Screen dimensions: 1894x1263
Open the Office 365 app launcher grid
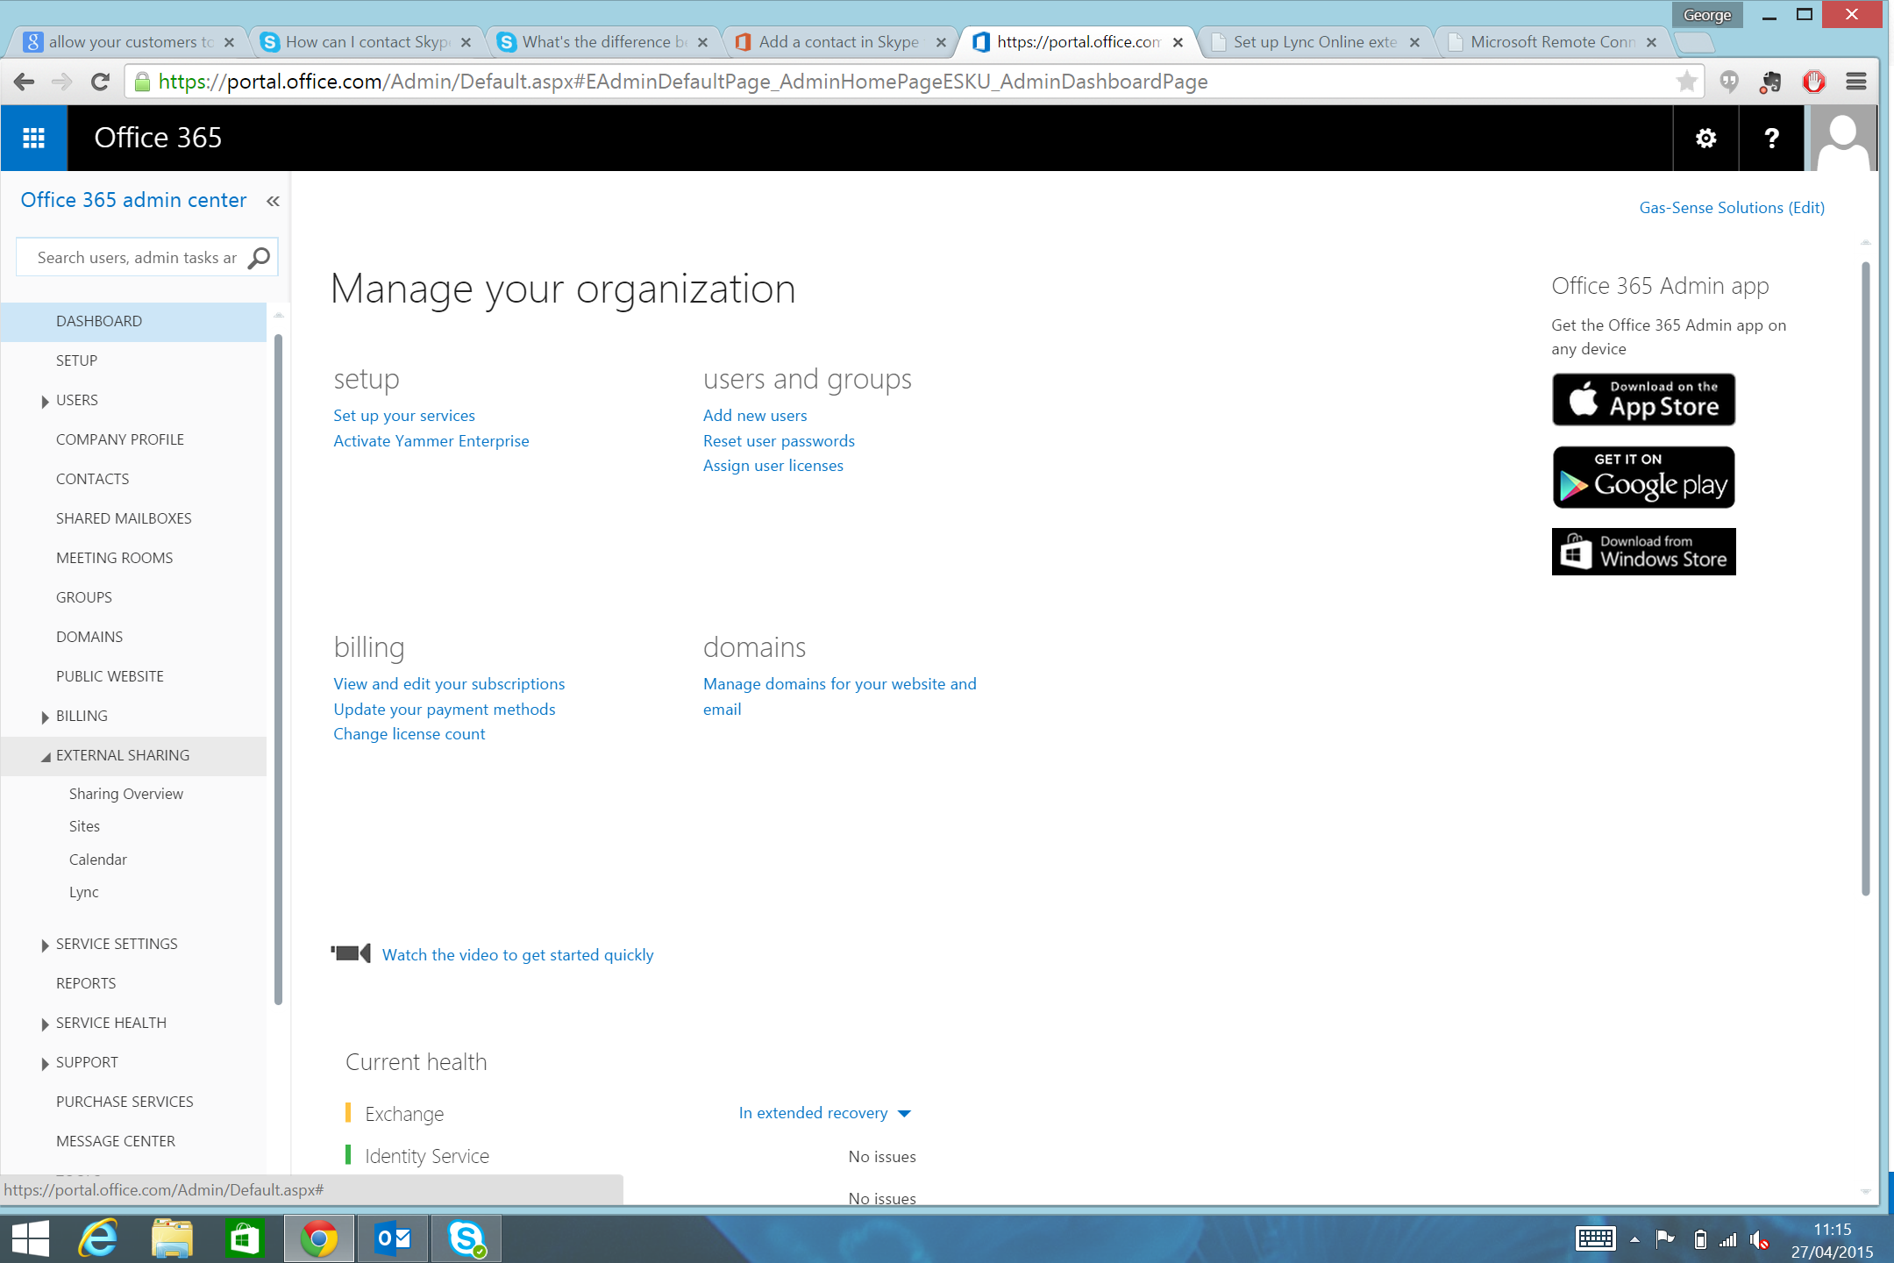33,138
